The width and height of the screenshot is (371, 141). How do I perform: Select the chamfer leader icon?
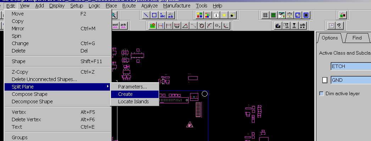226,26
